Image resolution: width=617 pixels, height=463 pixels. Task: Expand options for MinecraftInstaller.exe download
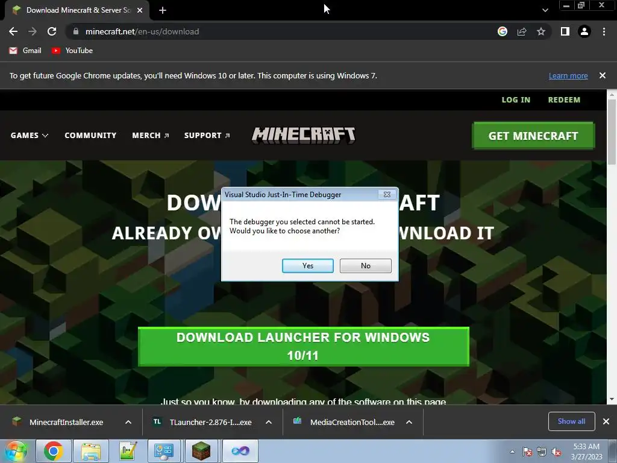pos(128,422)
